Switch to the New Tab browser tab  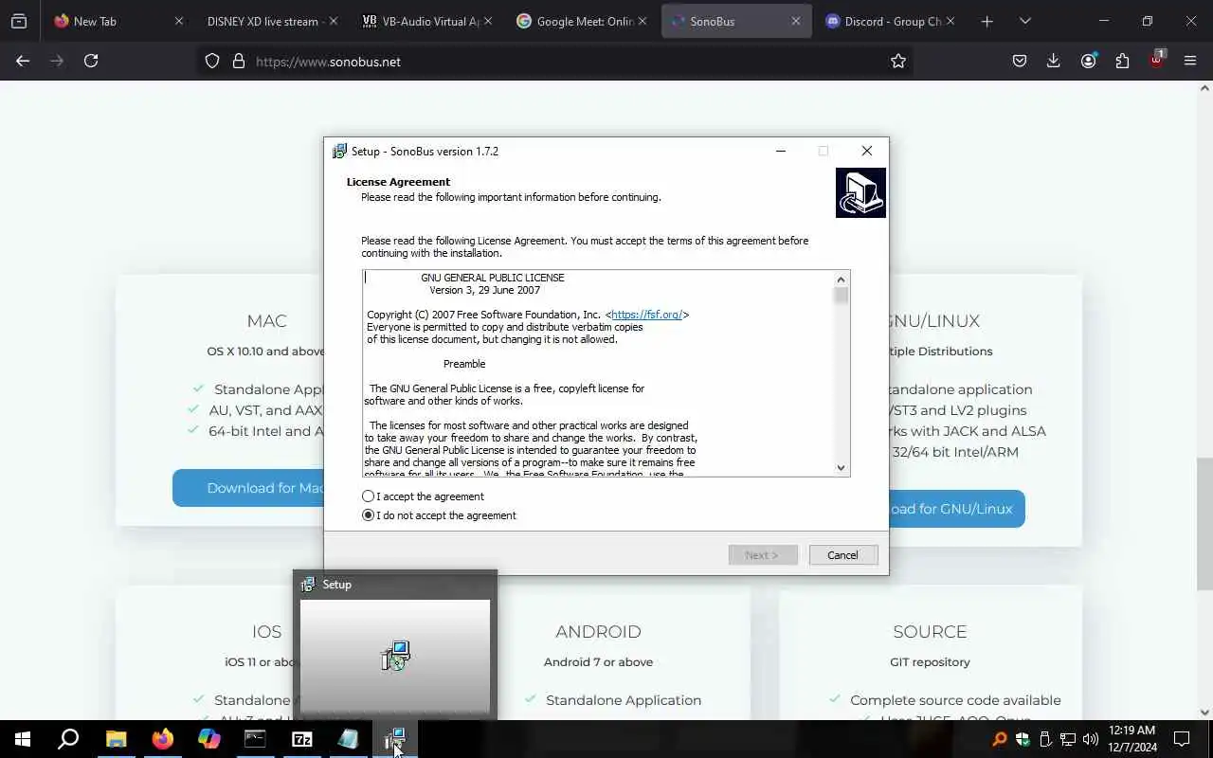click(118, 21)
